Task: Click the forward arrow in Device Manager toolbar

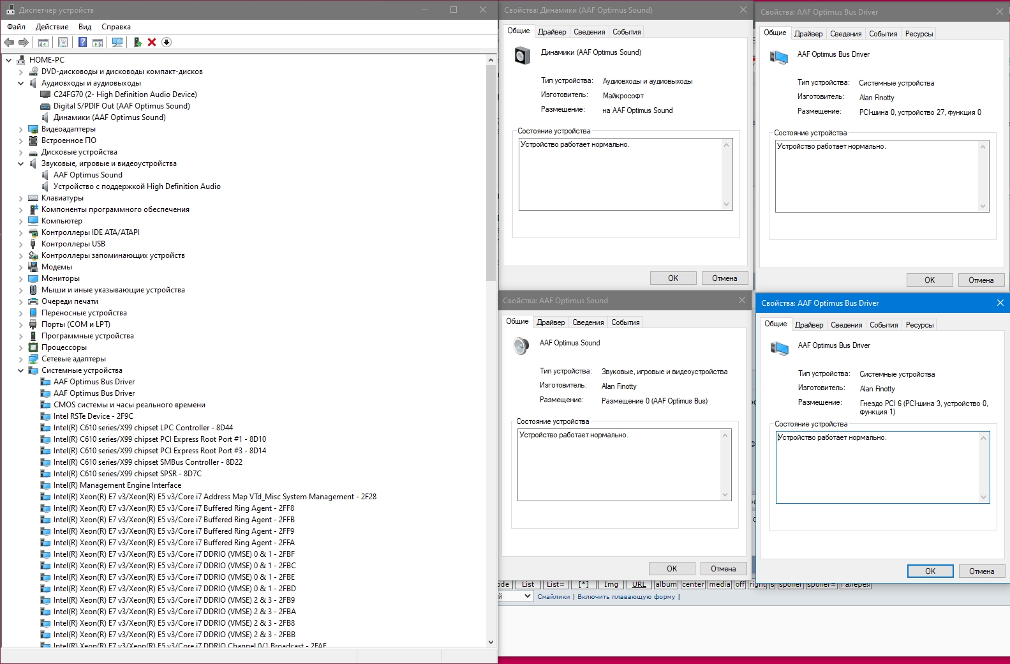Action: (x=24, y=42)
